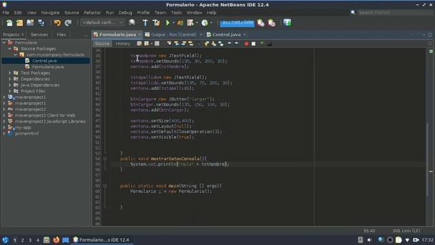Click the New File toolbar icon
The image size is (435, 245).
[x=9, y=22]
